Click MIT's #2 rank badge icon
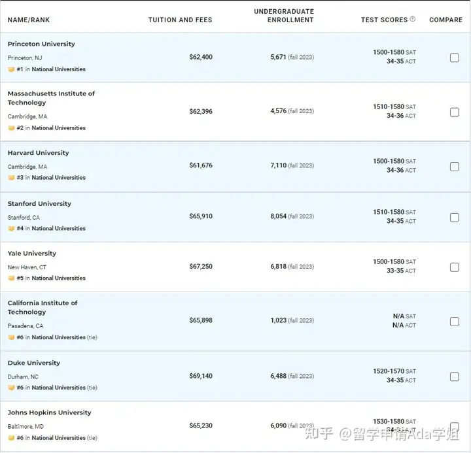The image size is (471, 453). pos(11,128)
